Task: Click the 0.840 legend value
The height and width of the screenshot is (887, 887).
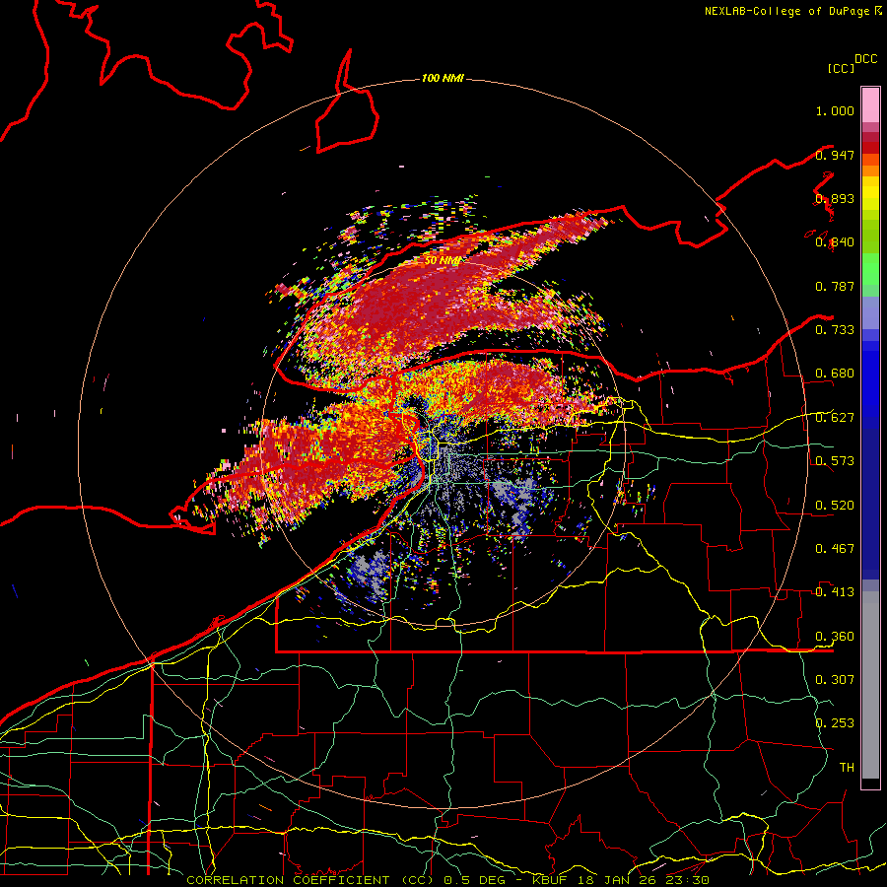Action: click(x=835, y=242)
